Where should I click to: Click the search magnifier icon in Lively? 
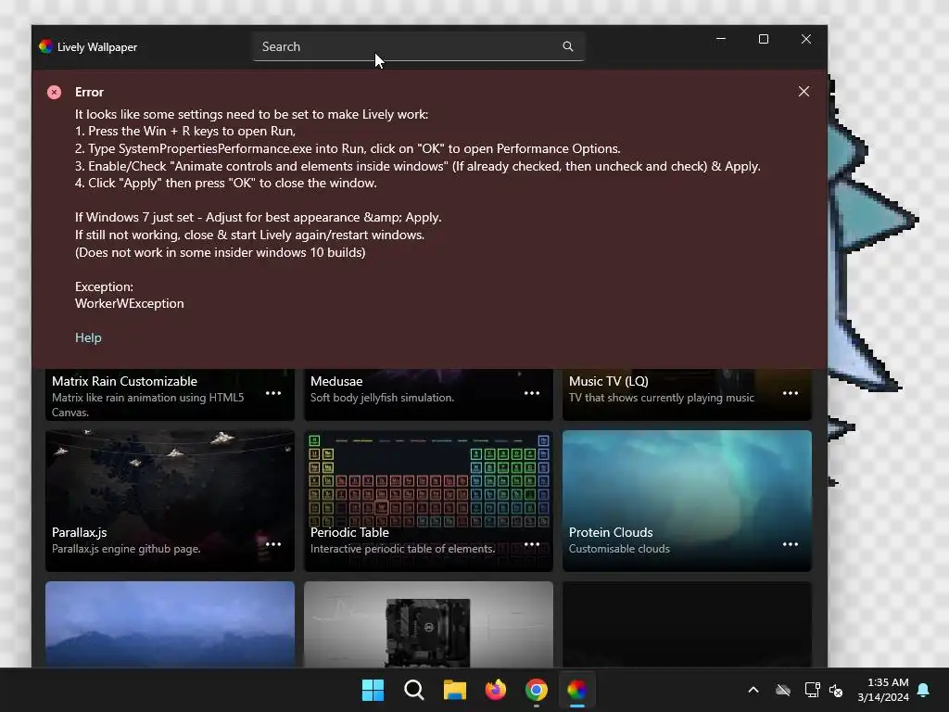click(x=568, y=46)
